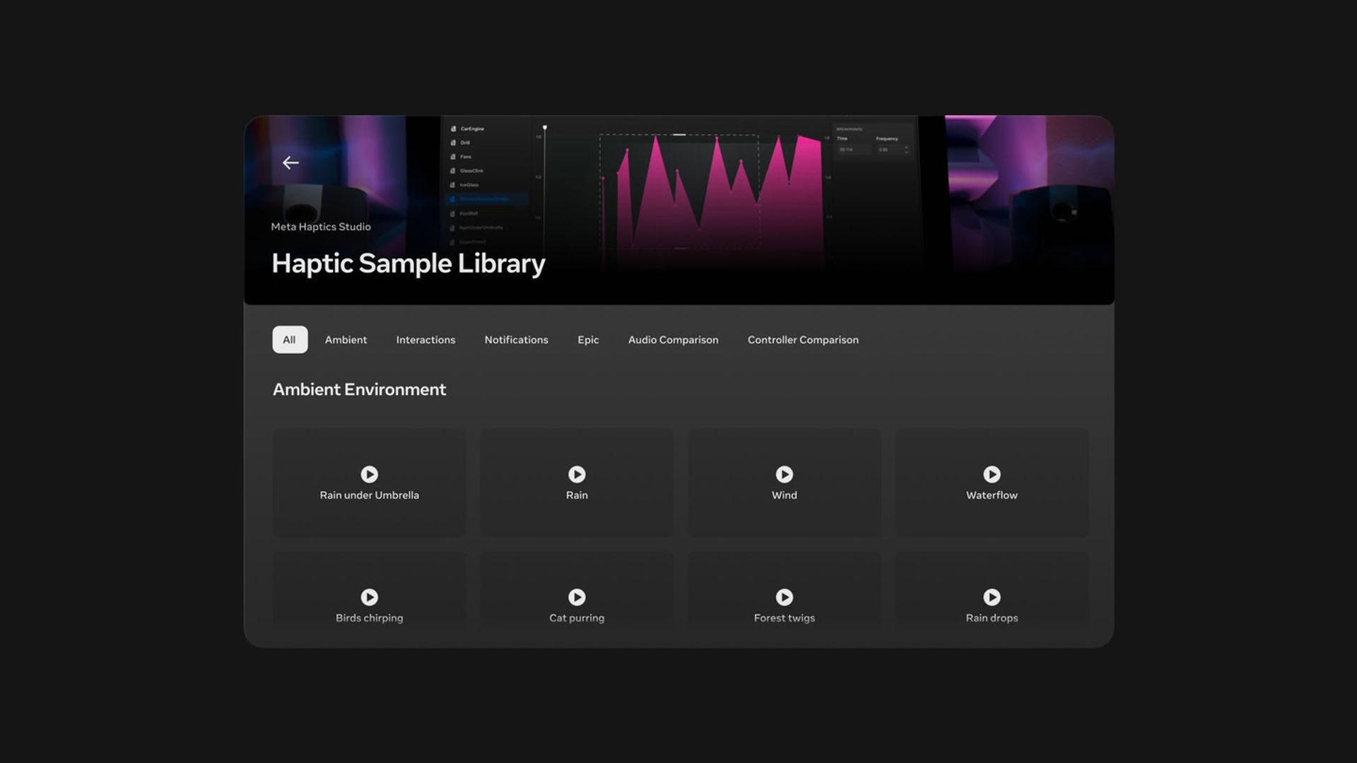Click the Haptic Sample Library title

[409, 264]
